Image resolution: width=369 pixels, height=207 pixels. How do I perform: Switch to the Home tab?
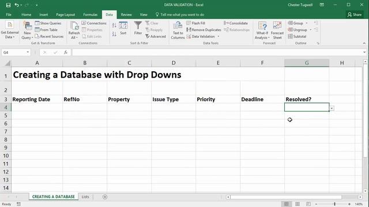pos(26,14)
